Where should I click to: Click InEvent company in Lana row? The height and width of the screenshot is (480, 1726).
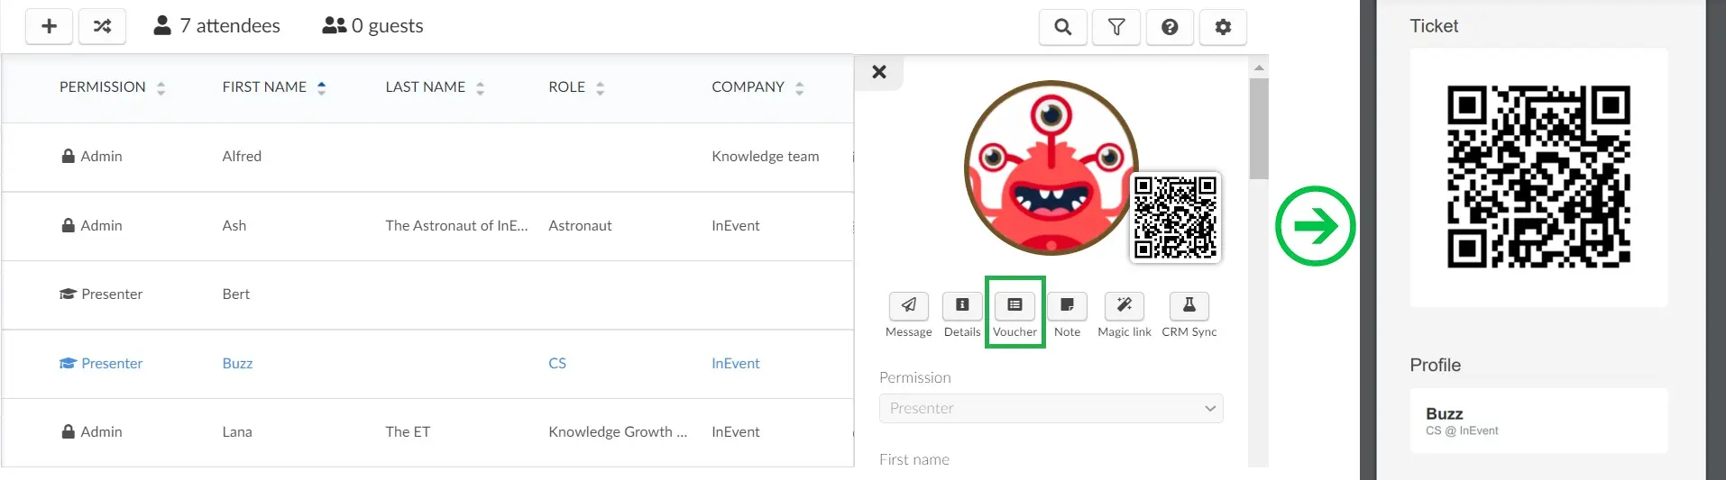[735, 432]
